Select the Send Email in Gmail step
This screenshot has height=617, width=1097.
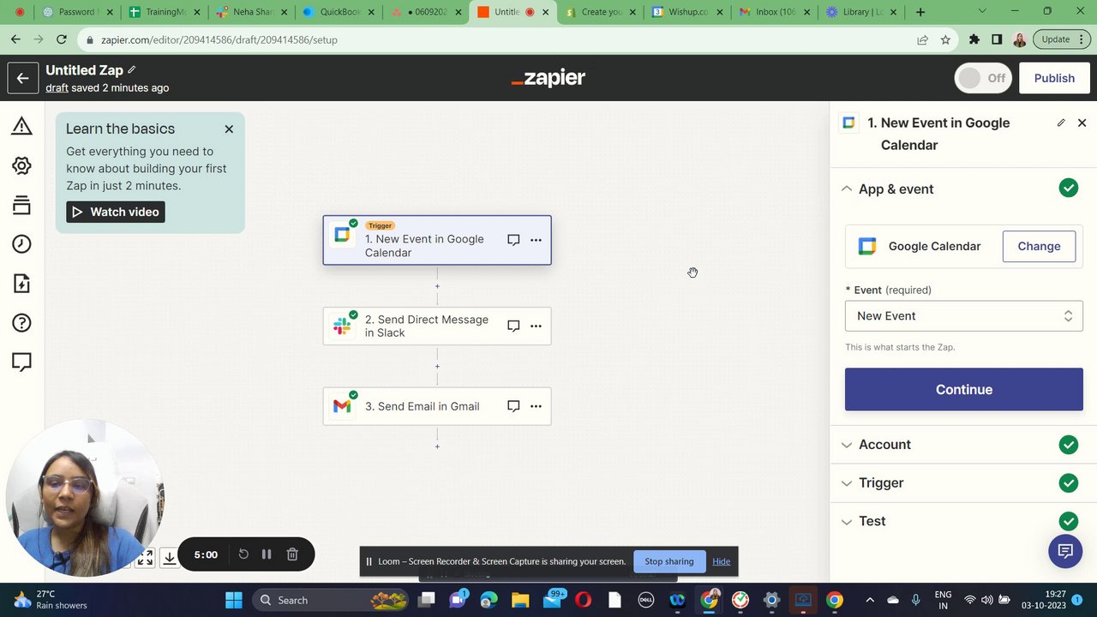437,406
